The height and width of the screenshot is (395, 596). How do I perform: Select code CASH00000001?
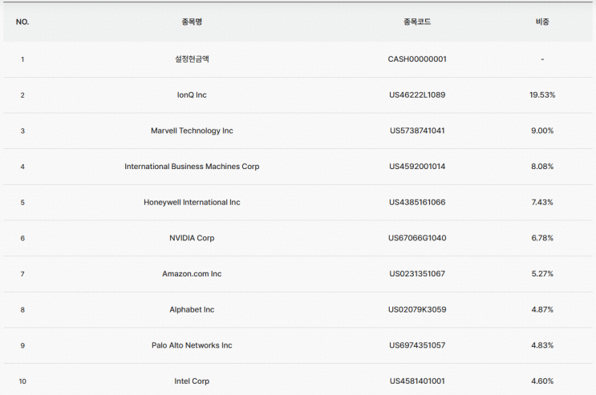click(x=417, y=59)
